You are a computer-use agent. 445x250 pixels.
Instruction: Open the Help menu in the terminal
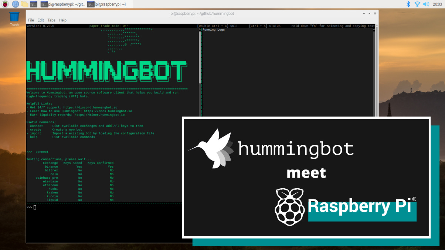pyautogui.click(x=63, y=20)
